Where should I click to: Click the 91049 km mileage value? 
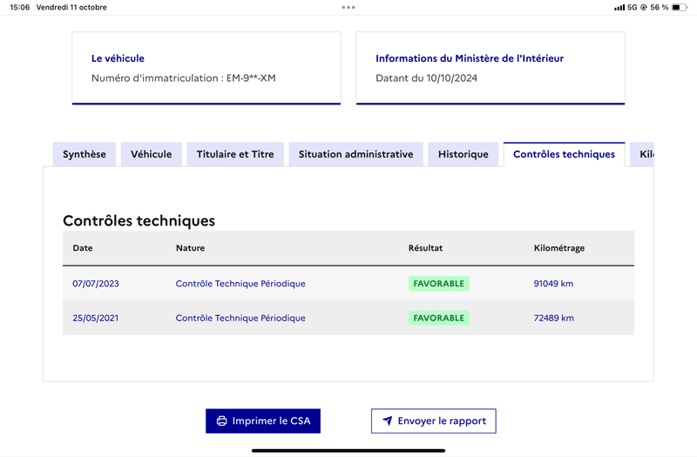[553, 284]
